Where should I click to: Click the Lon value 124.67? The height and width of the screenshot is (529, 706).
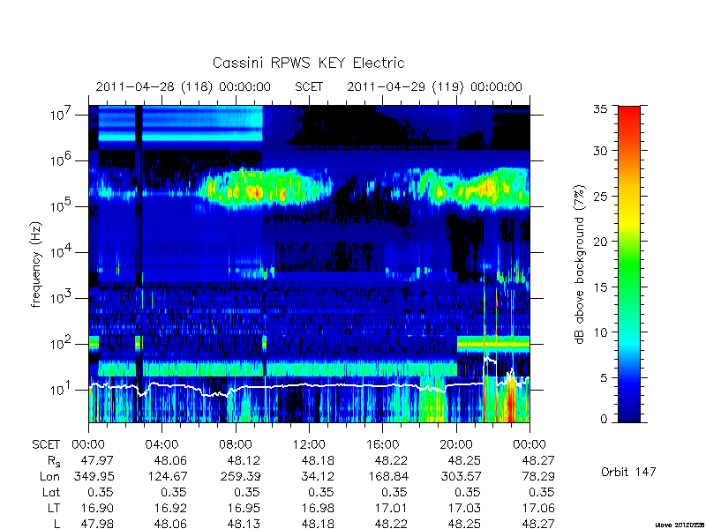pyautogui.click(x=167, y=476)
